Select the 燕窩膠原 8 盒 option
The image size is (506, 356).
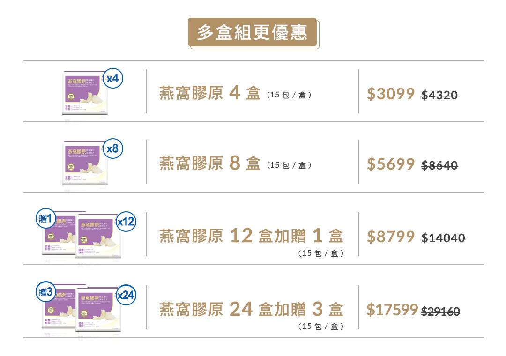point(210,164)
